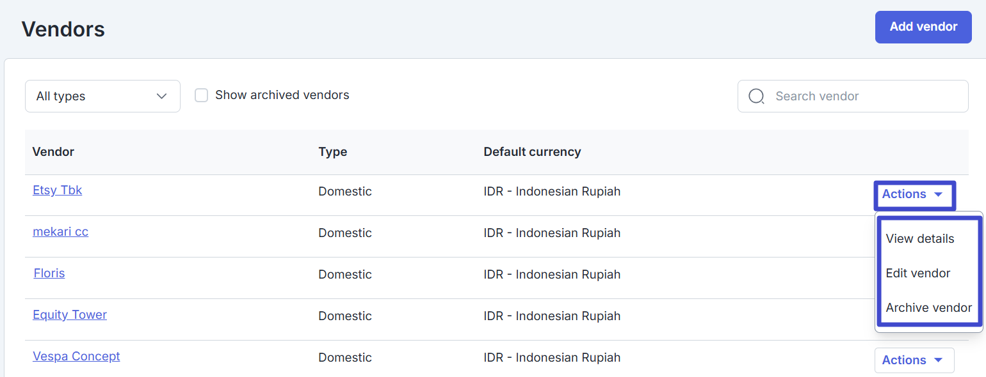Pick Archive vendor from the Actions menu
Viewport: 986px width, 377px height.
928,308
